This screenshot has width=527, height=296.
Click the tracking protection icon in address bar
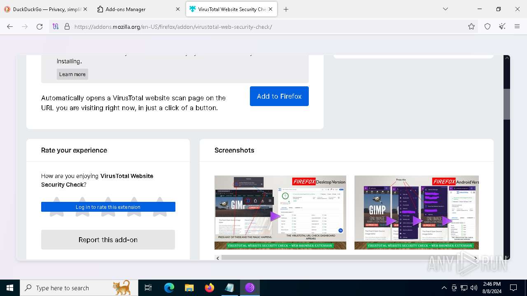[x=56, y=26]
